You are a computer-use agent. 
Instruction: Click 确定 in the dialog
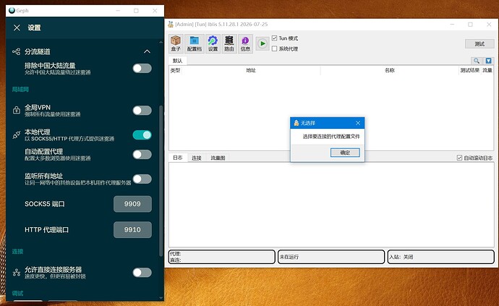[x=345, y=153]
